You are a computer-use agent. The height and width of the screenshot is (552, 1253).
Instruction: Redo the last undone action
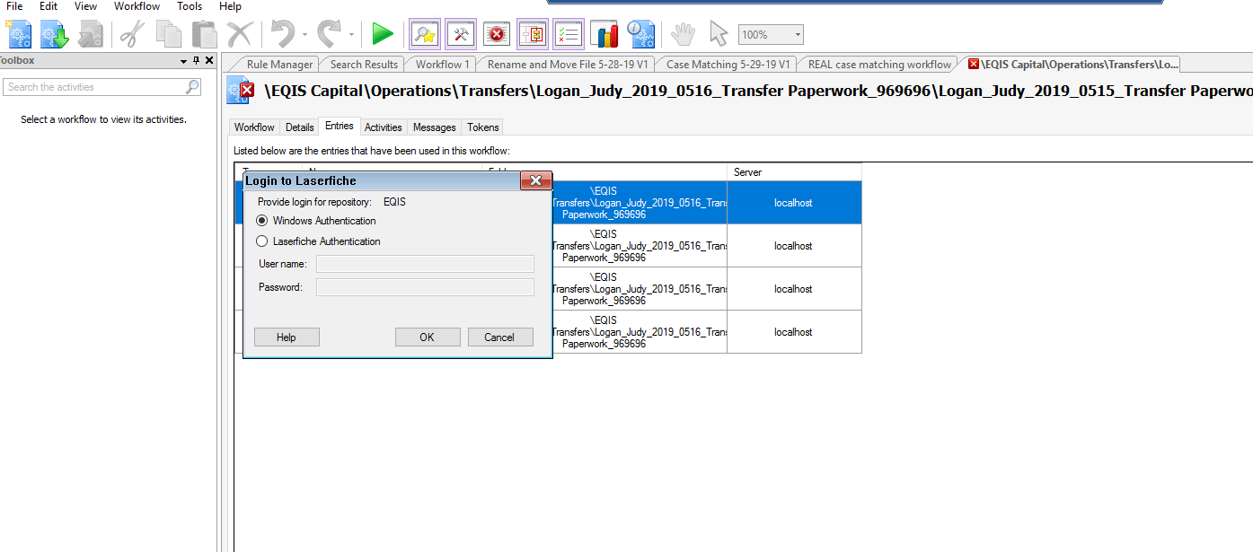coord(331,34)
